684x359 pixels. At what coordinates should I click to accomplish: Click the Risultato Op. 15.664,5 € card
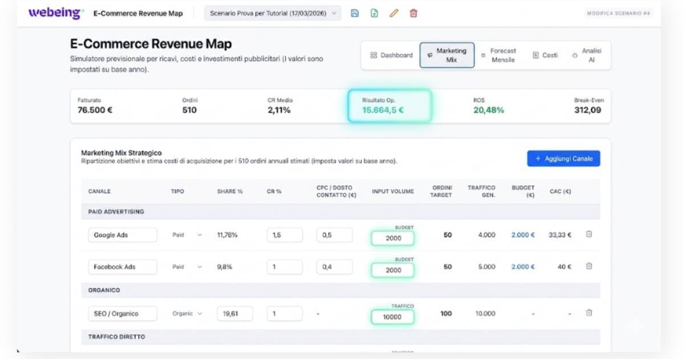390,105
